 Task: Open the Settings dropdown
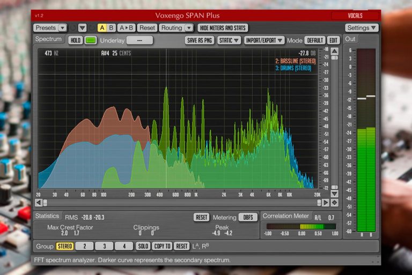coord(362,27)
